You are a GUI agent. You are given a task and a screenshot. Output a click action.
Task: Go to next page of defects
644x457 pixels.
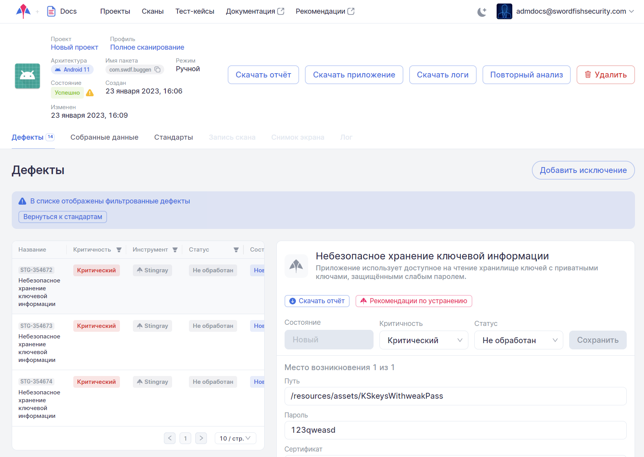tap(201, 438)
